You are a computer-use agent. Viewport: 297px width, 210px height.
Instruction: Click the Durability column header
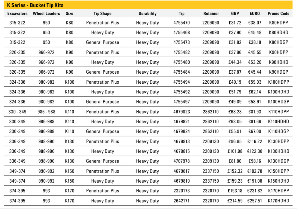click(148, 13)
